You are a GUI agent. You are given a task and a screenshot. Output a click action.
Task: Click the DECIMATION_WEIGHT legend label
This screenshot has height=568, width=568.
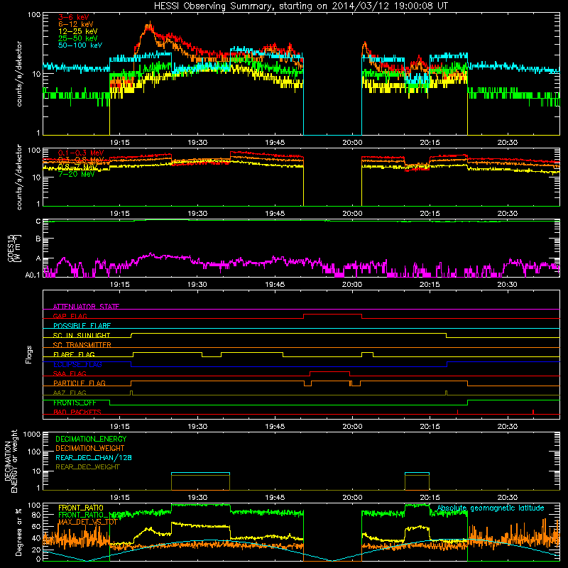(90, 448)
